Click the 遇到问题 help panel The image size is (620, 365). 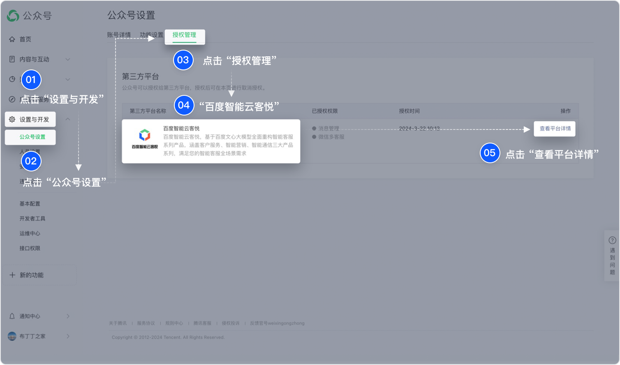[x=612, y=256]
